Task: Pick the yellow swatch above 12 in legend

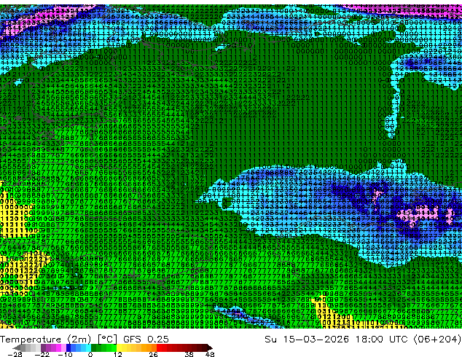Action: click(119, 348)
